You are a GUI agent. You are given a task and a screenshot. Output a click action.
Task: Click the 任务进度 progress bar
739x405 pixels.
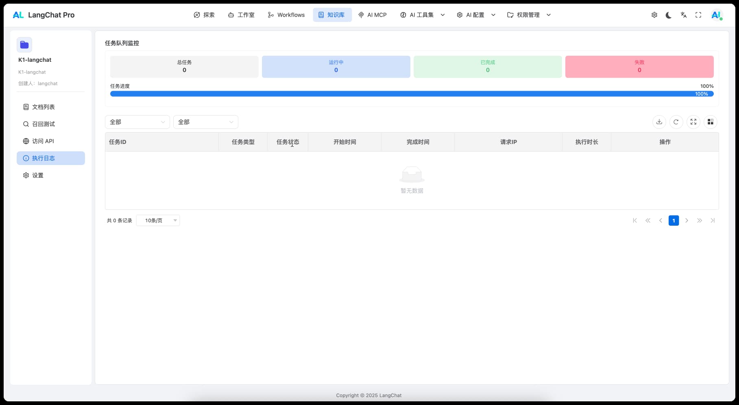[412, 94]
